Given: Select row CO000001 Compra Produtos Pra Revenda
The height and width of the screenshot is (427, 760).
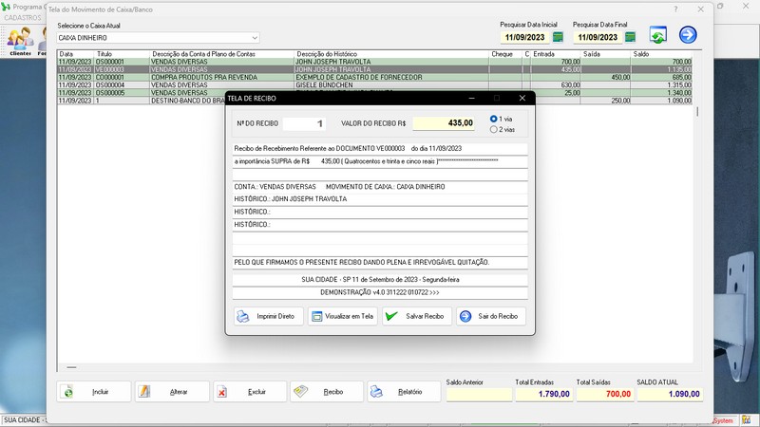Looking at the screenshot, I should coord(374,78).
